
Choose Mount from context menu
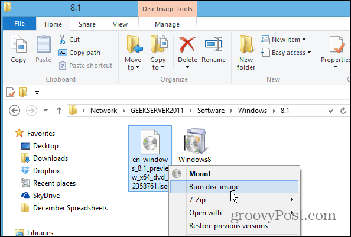coord(234,174)
